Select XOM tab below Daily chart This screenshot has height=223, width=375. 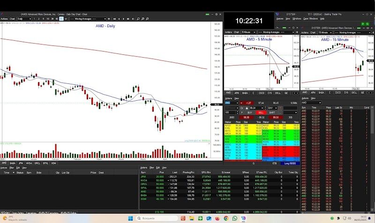click(x=53, y=163)
